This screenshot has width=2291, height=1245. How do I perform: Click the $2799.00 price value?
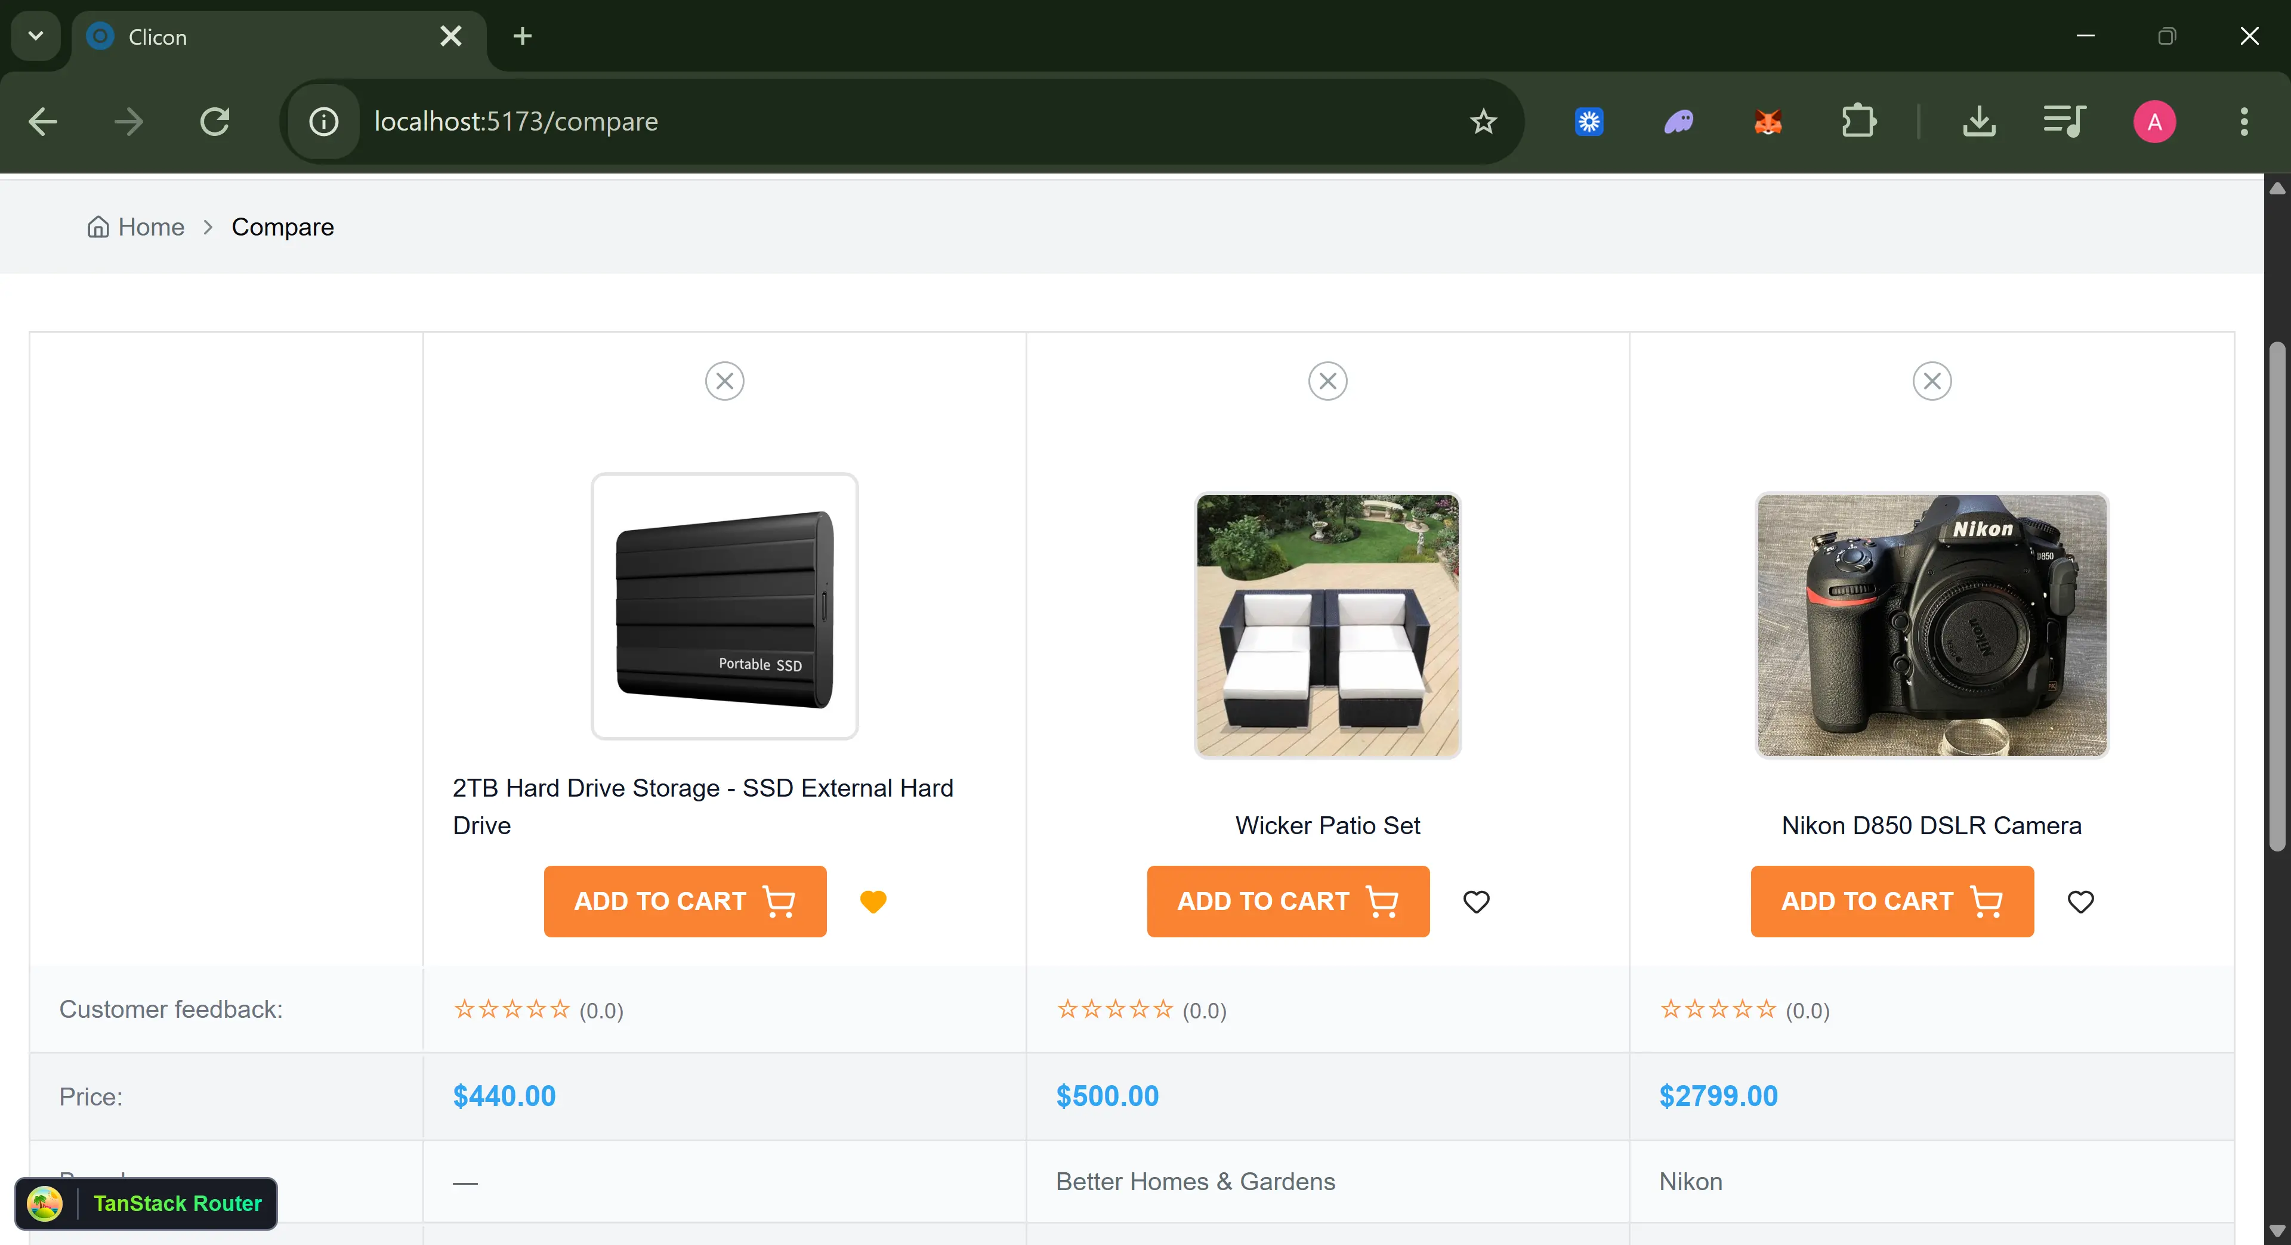point(1718,1096)
